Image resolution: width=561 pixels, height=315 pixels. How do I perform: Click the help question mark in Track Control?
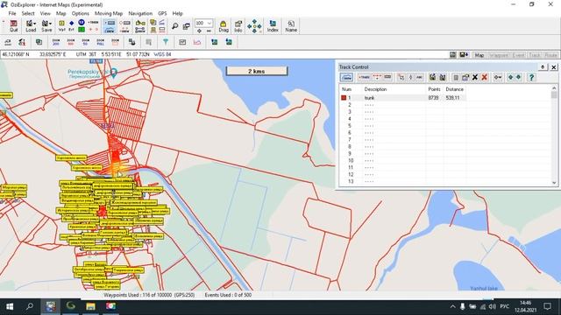pyautogui.click(x=532, y=77)
